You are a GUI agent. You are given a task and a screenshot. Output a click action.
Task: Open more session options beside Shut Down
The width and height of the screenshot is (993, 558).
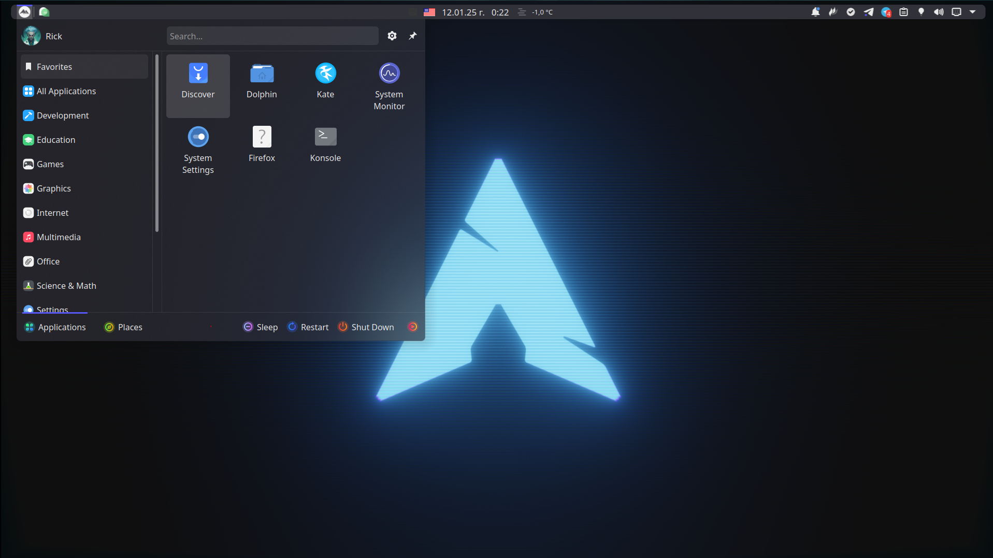pyautogui.click(x=412, y=327)
